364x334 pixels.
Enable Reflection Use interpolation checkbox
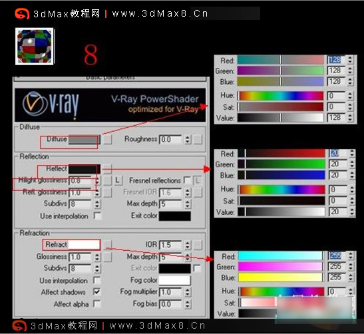pyautogui.click(x=97, y=216)
